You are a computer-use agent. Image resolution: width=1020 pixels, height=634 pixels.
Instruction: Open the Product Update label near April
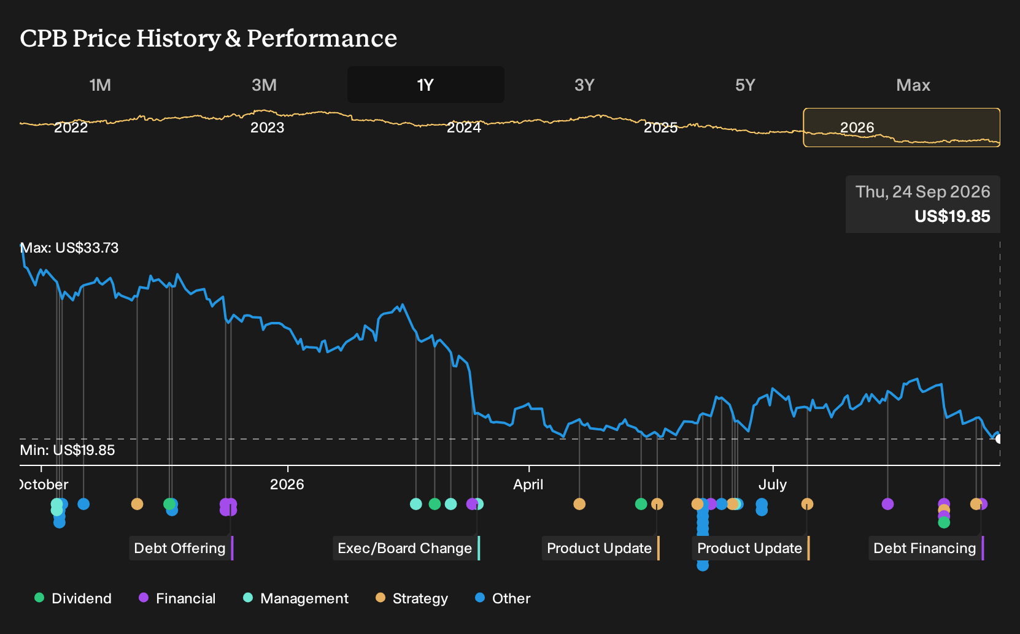600,548
